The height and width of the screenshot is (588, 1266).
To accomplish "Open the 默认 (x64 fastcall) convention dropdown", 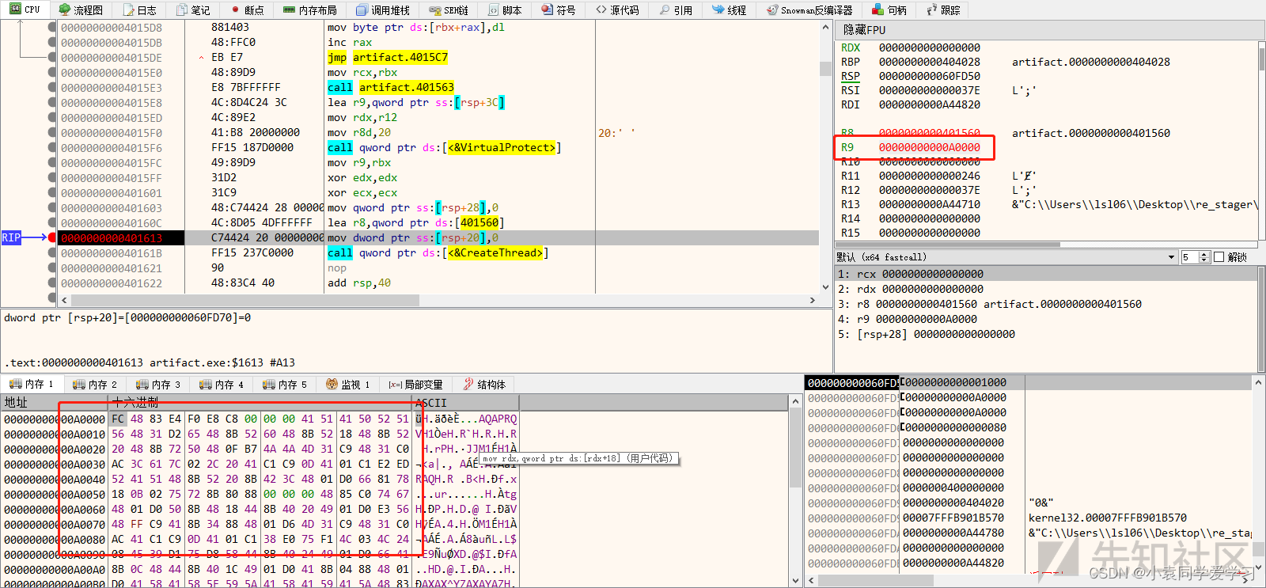I will 1006,256.
